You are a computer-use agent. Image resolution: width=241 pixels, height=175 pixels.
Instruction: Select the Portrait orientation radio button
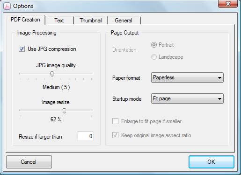pos(154,45)
